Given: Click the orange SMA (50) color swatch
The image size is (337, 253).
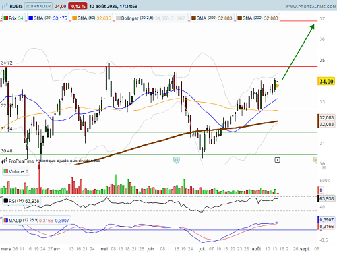Looking at the screenshot, I should click(x=75, y=18).
